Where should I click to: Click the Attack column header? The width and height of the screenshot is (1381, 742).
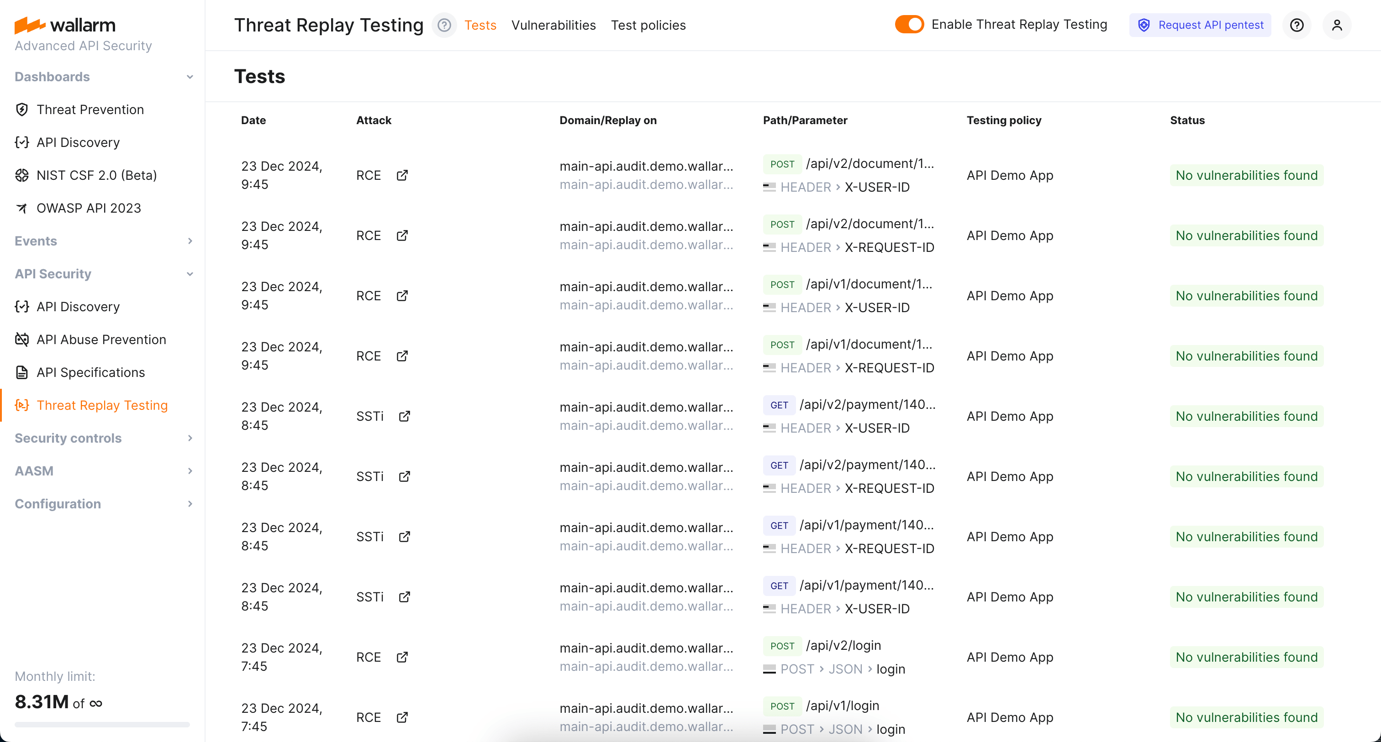[x=374, y=120]
